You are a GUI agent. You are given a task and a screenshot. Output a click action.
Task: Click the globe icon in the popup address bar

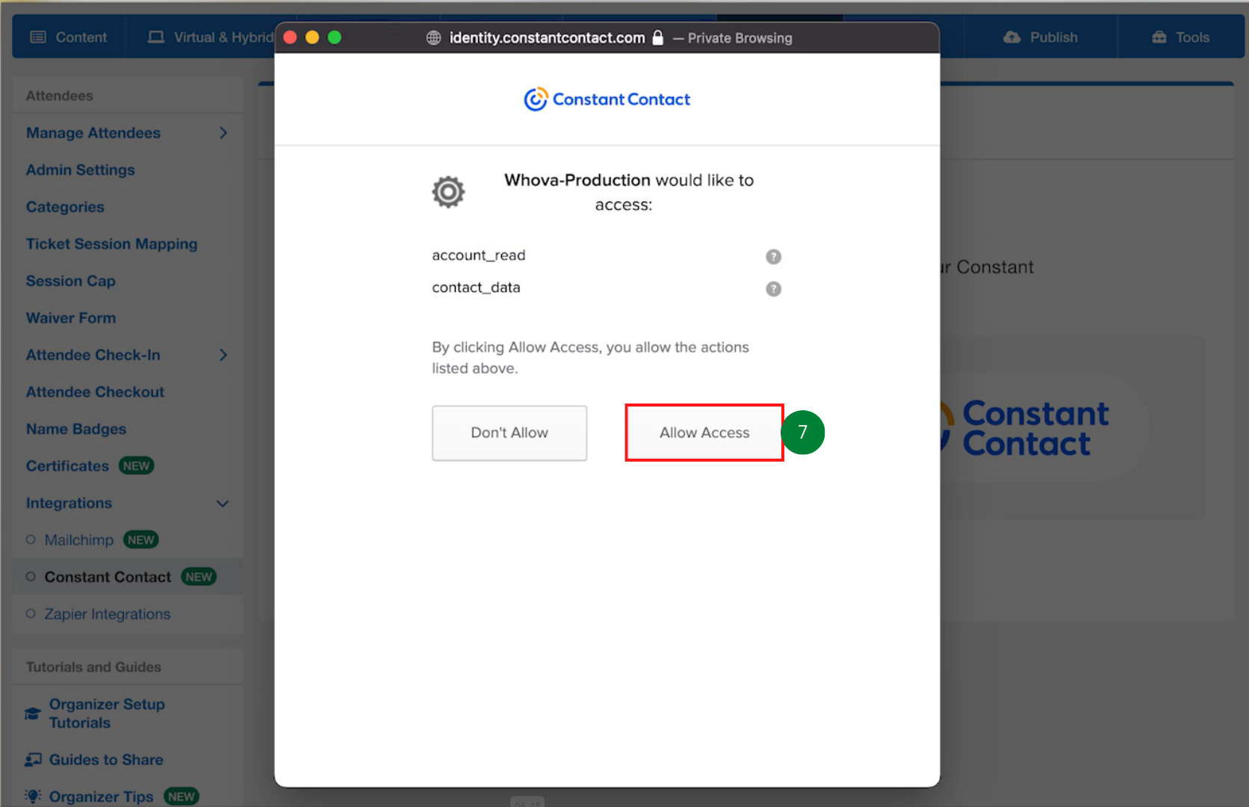[433, 38]
